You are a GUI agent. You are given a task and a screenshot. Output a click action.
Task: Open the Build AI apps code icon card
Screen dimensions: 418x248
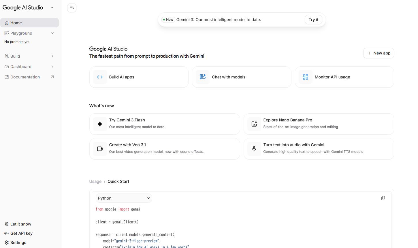[x=100, y=77]
